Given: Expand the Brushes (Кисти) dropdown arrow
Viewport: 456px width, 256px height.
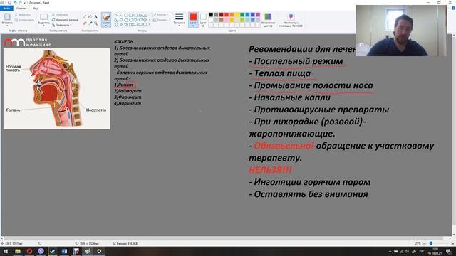Looking at the screenshot, I should coord(106,26).
